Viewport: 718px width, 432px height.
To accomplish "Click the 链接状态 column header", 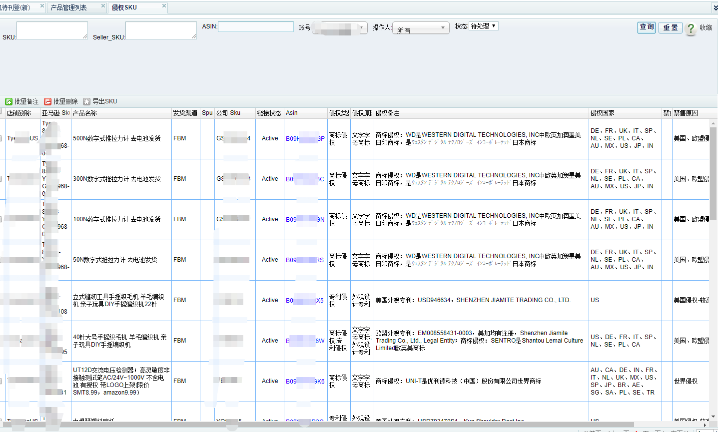I will pos(270,113).
